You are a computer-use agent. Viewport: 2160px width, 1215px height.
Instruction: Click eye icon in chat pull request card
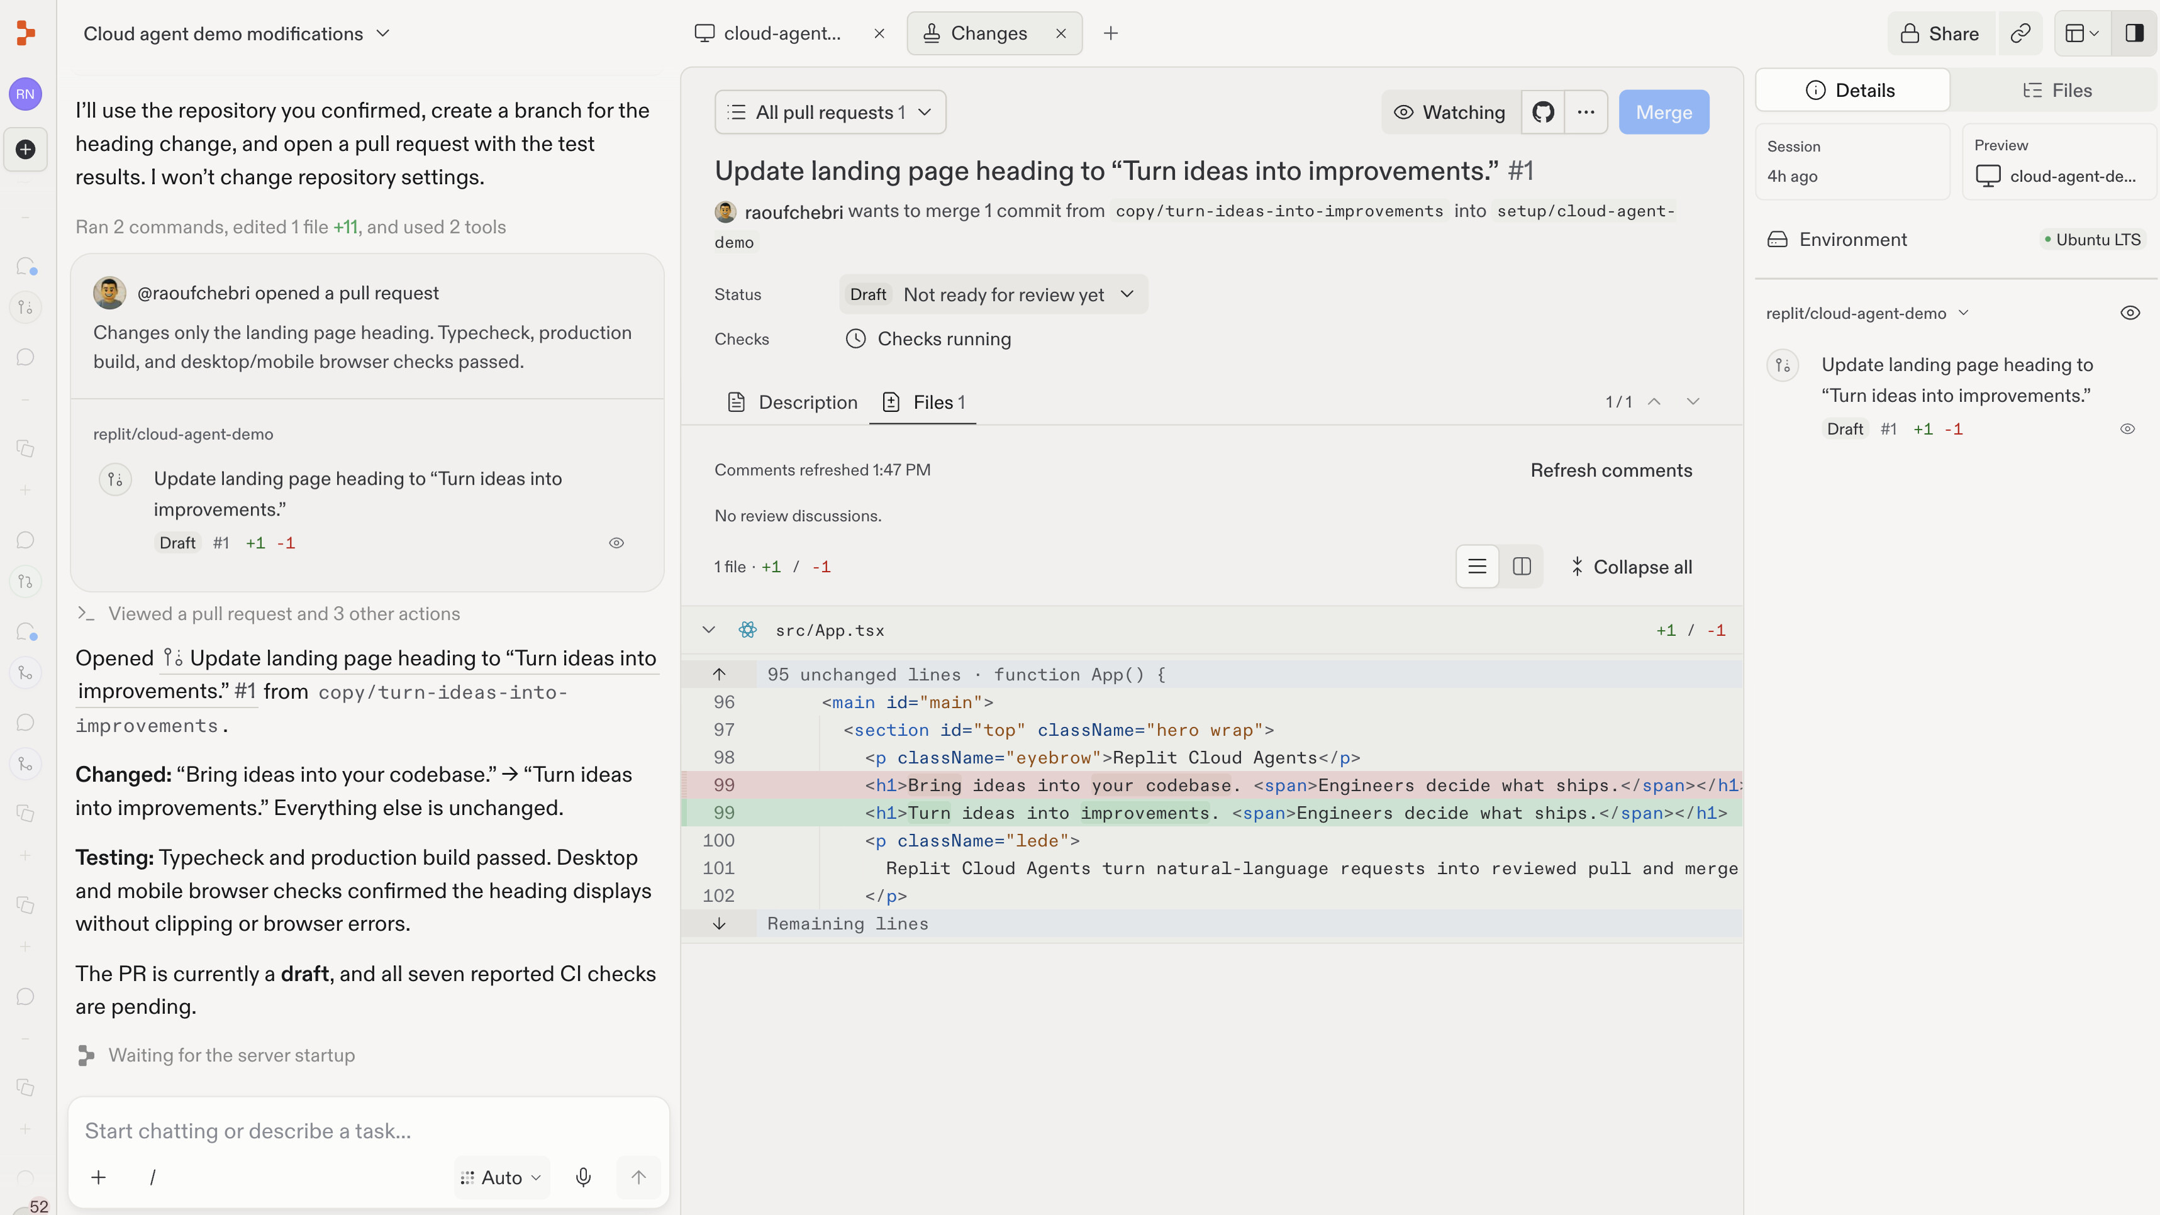click(x=616, y=543)
